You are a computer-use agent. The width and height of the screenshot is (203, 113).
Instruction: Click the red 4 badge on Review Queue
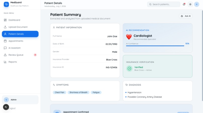click(35, 55)
